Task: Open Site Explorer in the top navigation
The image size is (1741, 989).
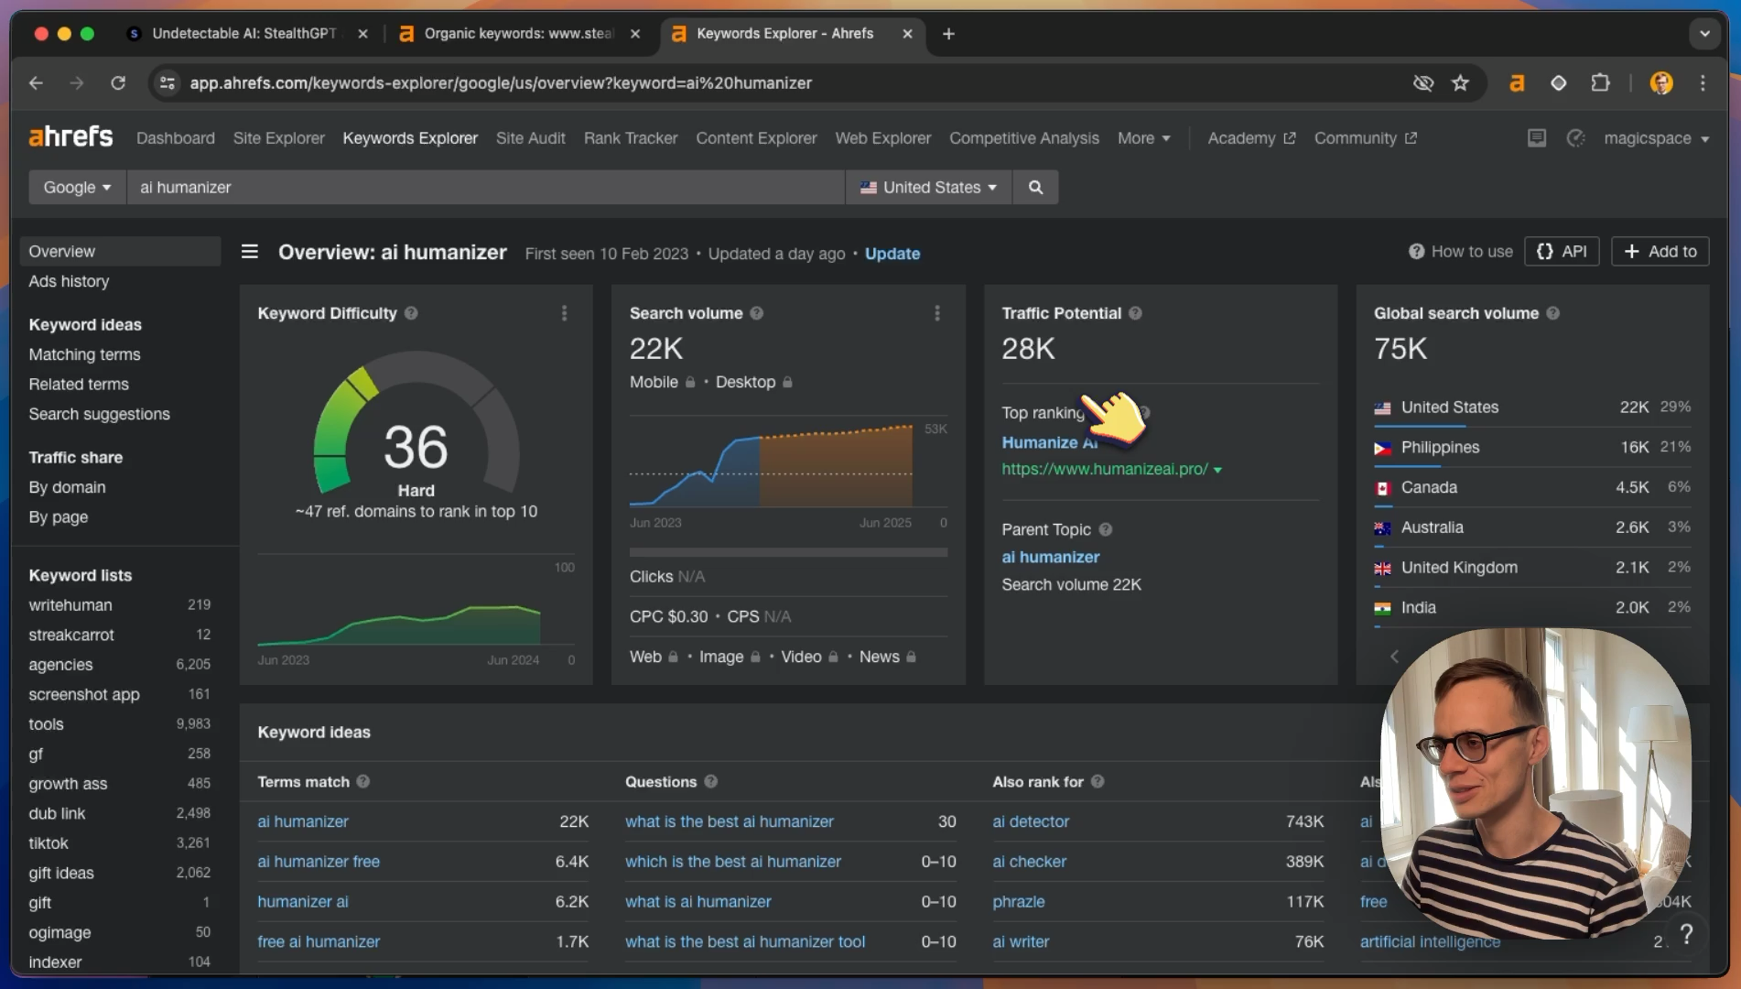Action: pyautogui.click(x=278, y=138)
